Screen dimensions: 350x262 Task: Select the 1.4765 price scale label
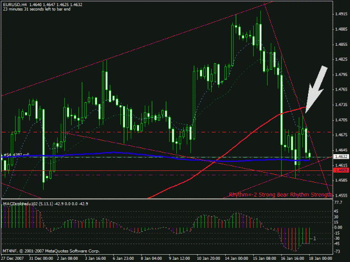[x=341, y=89]
